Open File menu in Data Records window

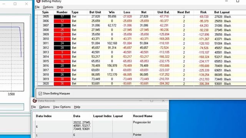pos(33,107)
